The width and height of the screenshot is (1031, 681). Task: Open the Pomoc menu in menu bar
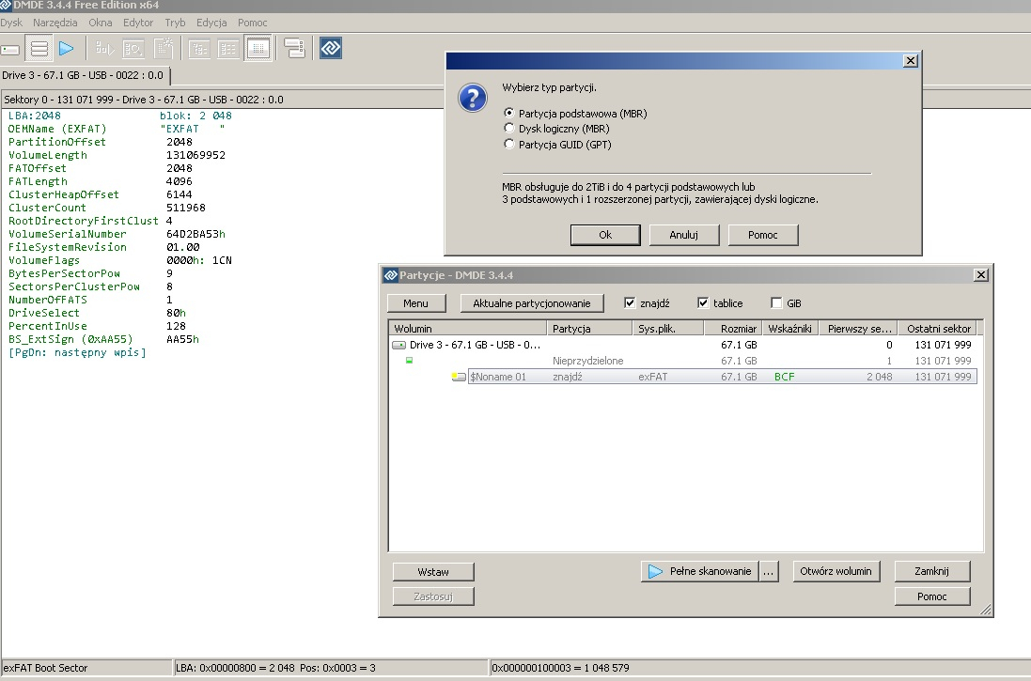(x=253, y=23)
